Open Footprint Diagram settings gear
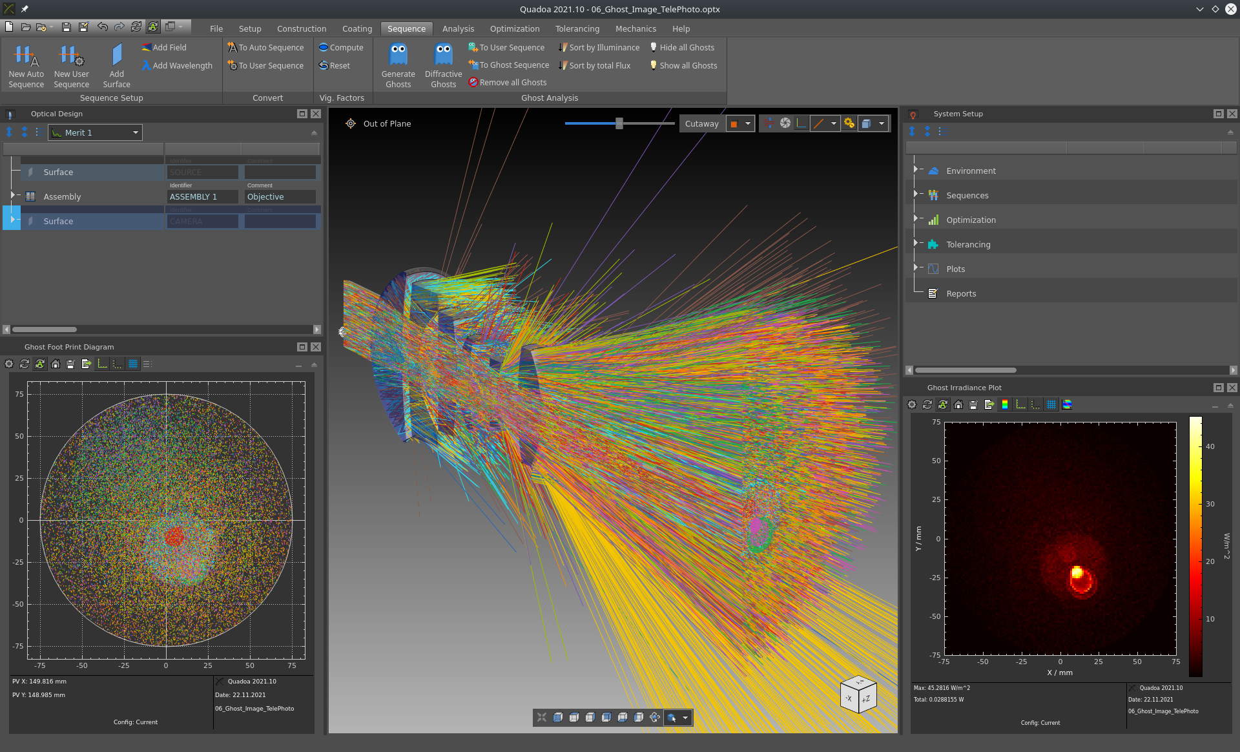The image size is (1240, 752). pyautogui.click(x=9, y=364)
